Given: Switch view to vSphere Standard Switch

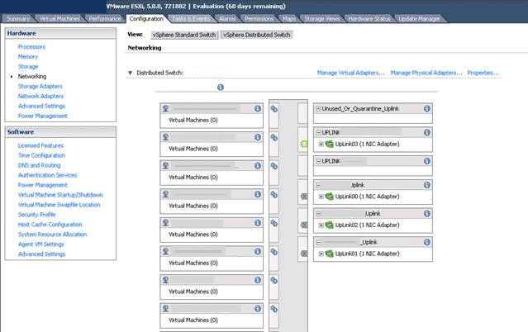Looking at the screenshot, I should (x=184, y=35).
